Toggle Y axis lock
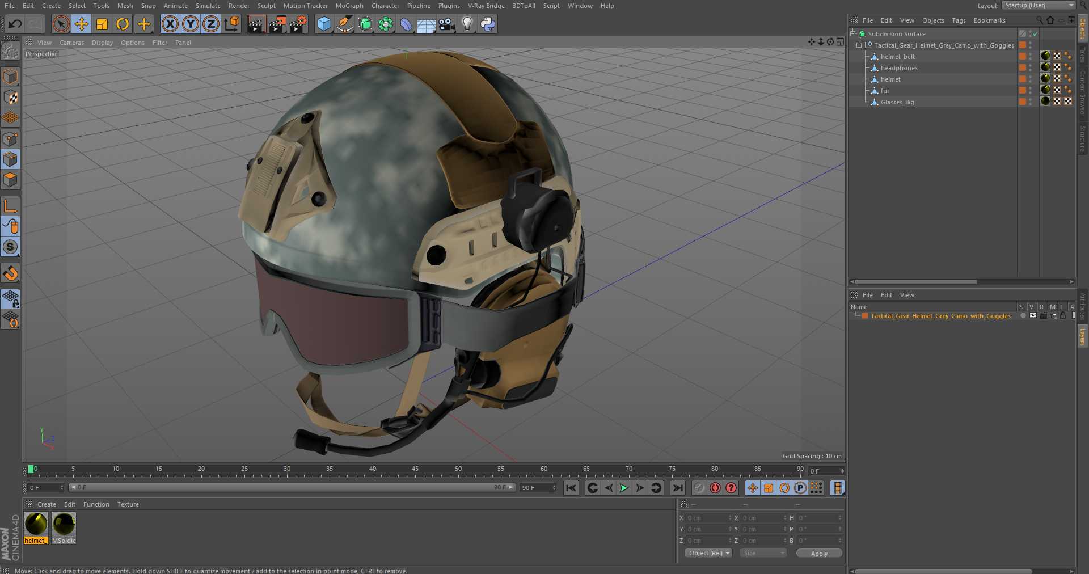The width and height of the screenshot is (1089, 574). tap(191, 24)
